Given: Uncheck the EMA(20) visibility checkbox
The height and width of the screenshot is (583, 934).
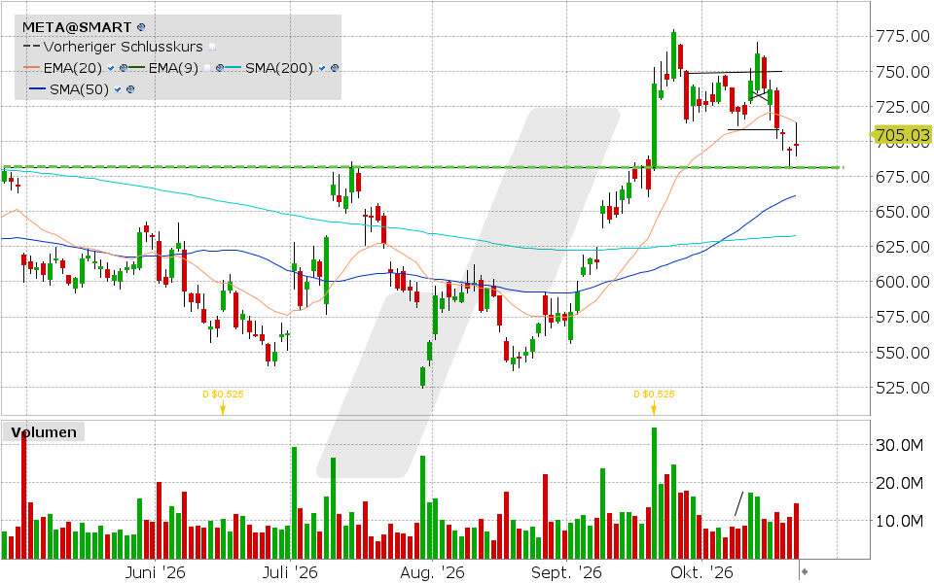Looking at the screenshot, I should click(x=111, y=68).
